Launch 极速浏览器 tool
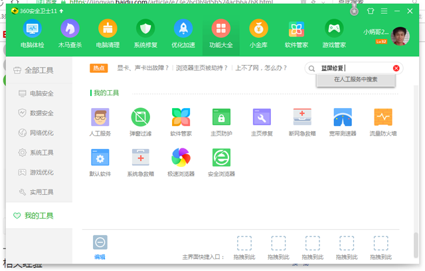The image size is (425, 271). 181,162
